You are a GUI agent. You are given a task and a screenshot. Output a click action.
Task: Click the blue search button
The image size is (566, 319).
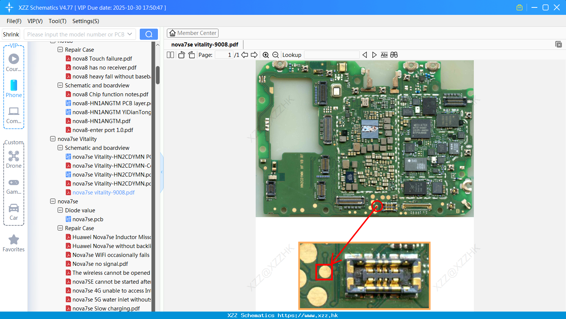pyautogui.click(x=149, y=34)
